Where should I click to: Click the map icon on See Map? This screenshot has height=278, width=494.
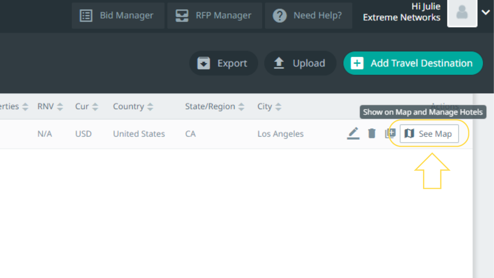[x=409, y=134]
